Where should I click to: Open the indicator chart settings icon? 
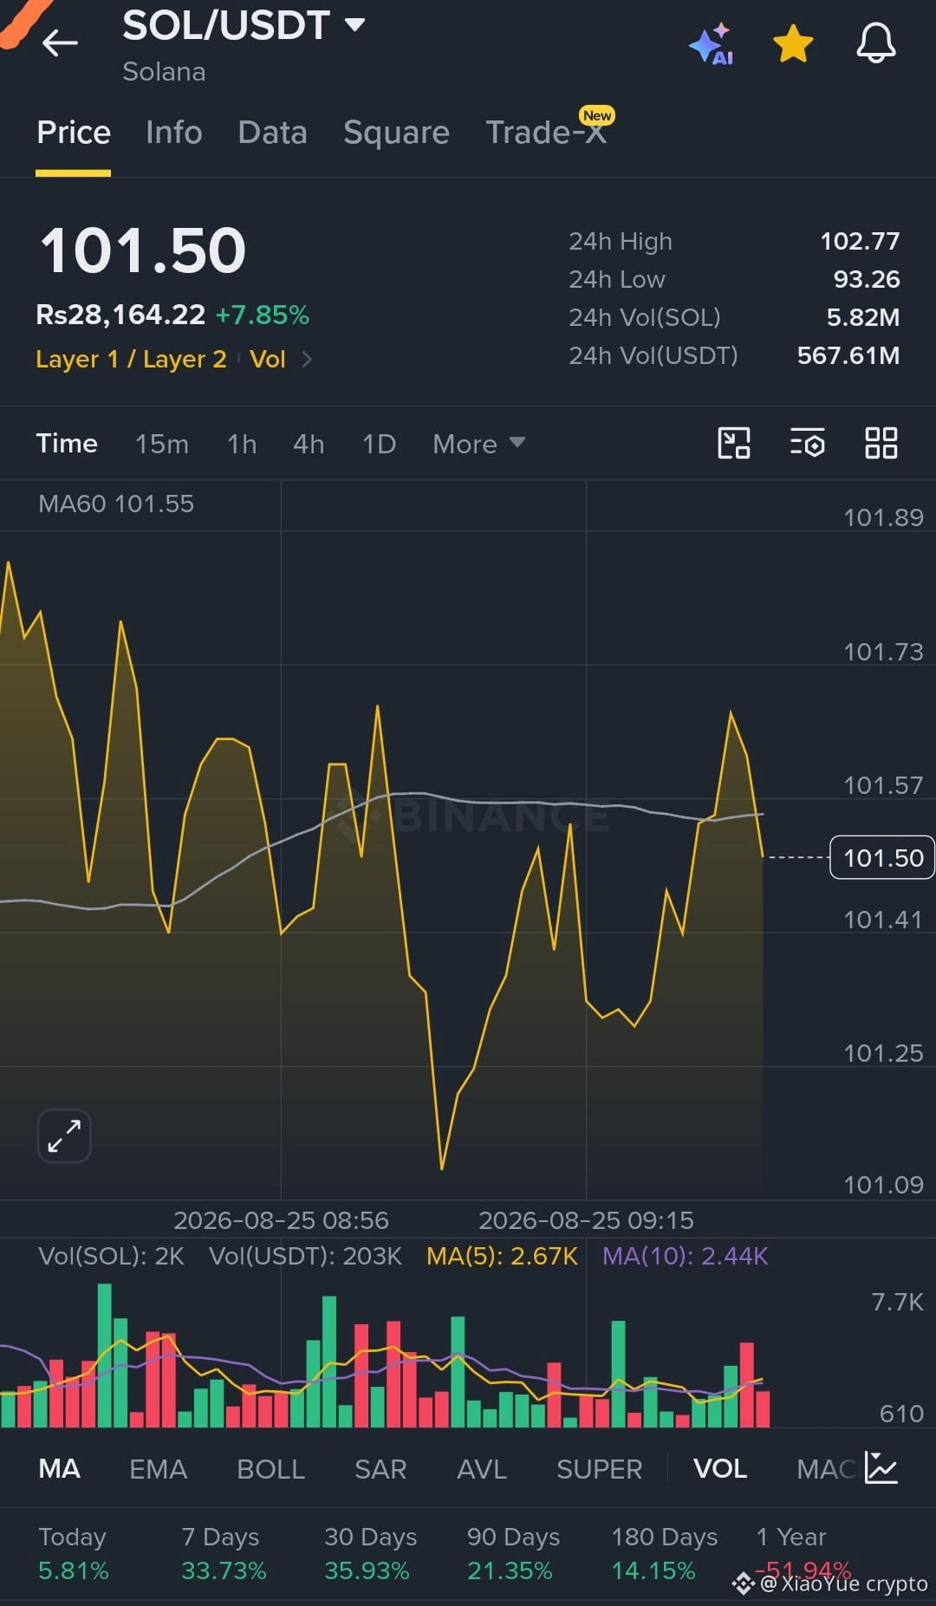click(x=881, y=1467)
